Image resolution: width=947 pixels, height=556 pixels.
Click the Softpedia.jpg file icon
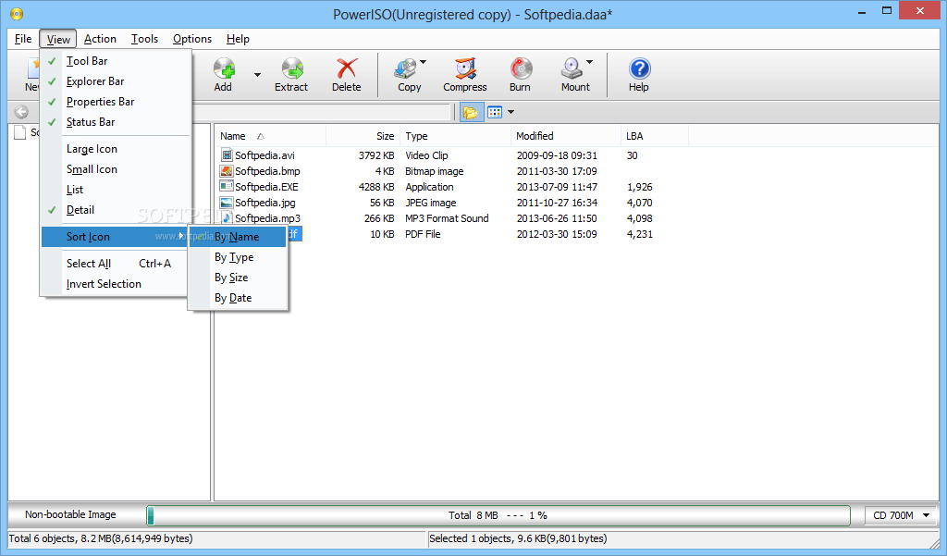point(227,202)
